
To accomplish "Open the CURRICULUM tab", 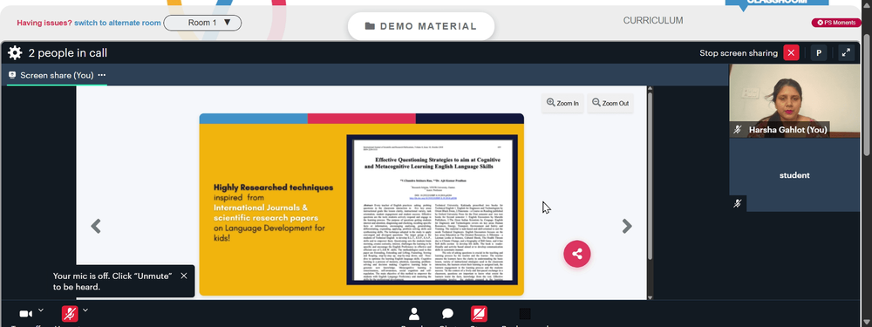I will coord(653,21).
